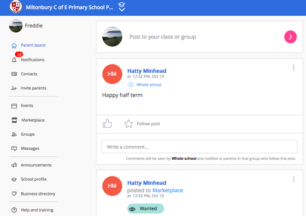The width and height of the screenshot is (306, 216).
Task: Focus the Write a comment field
Action: tap(200, 146)
